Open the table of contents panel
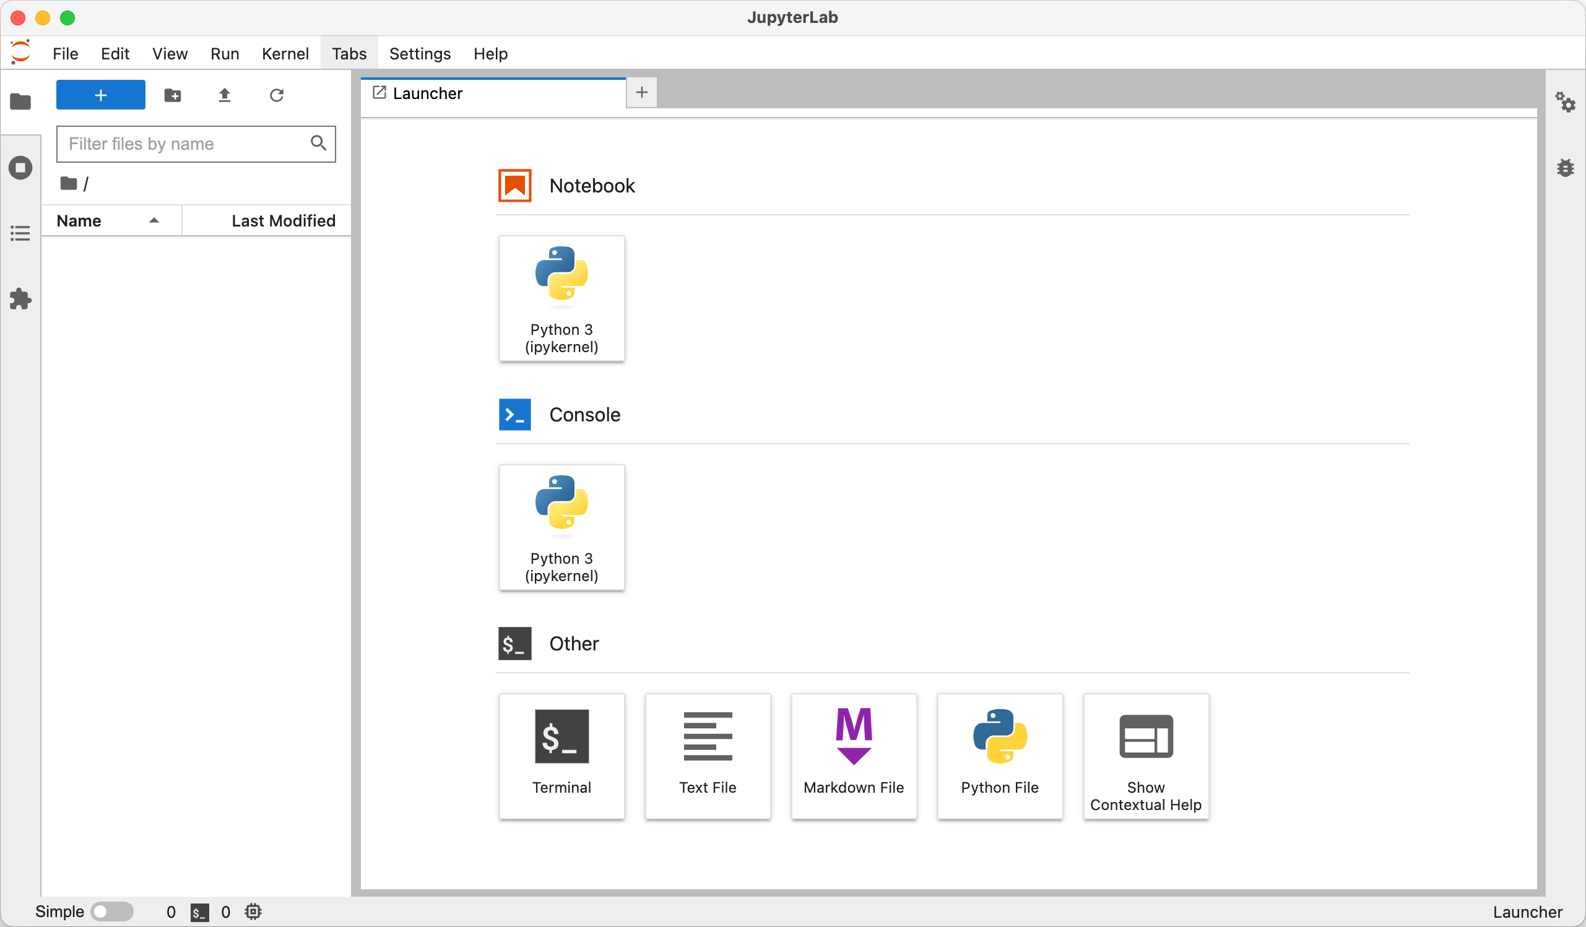This screenshot has width=1586, height=927. (x=21, y=233)
